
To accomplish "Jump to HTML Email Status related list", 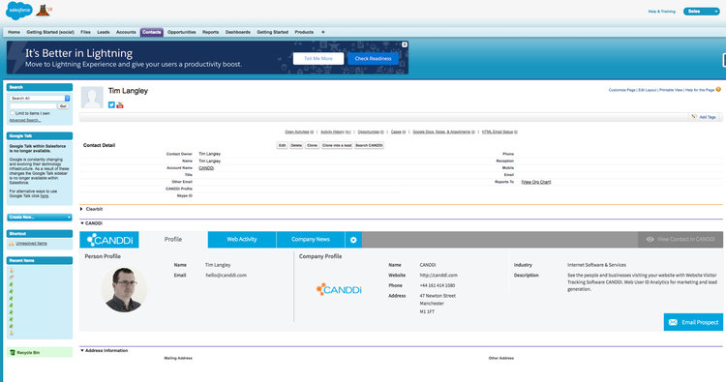I will tap(499, 132).
